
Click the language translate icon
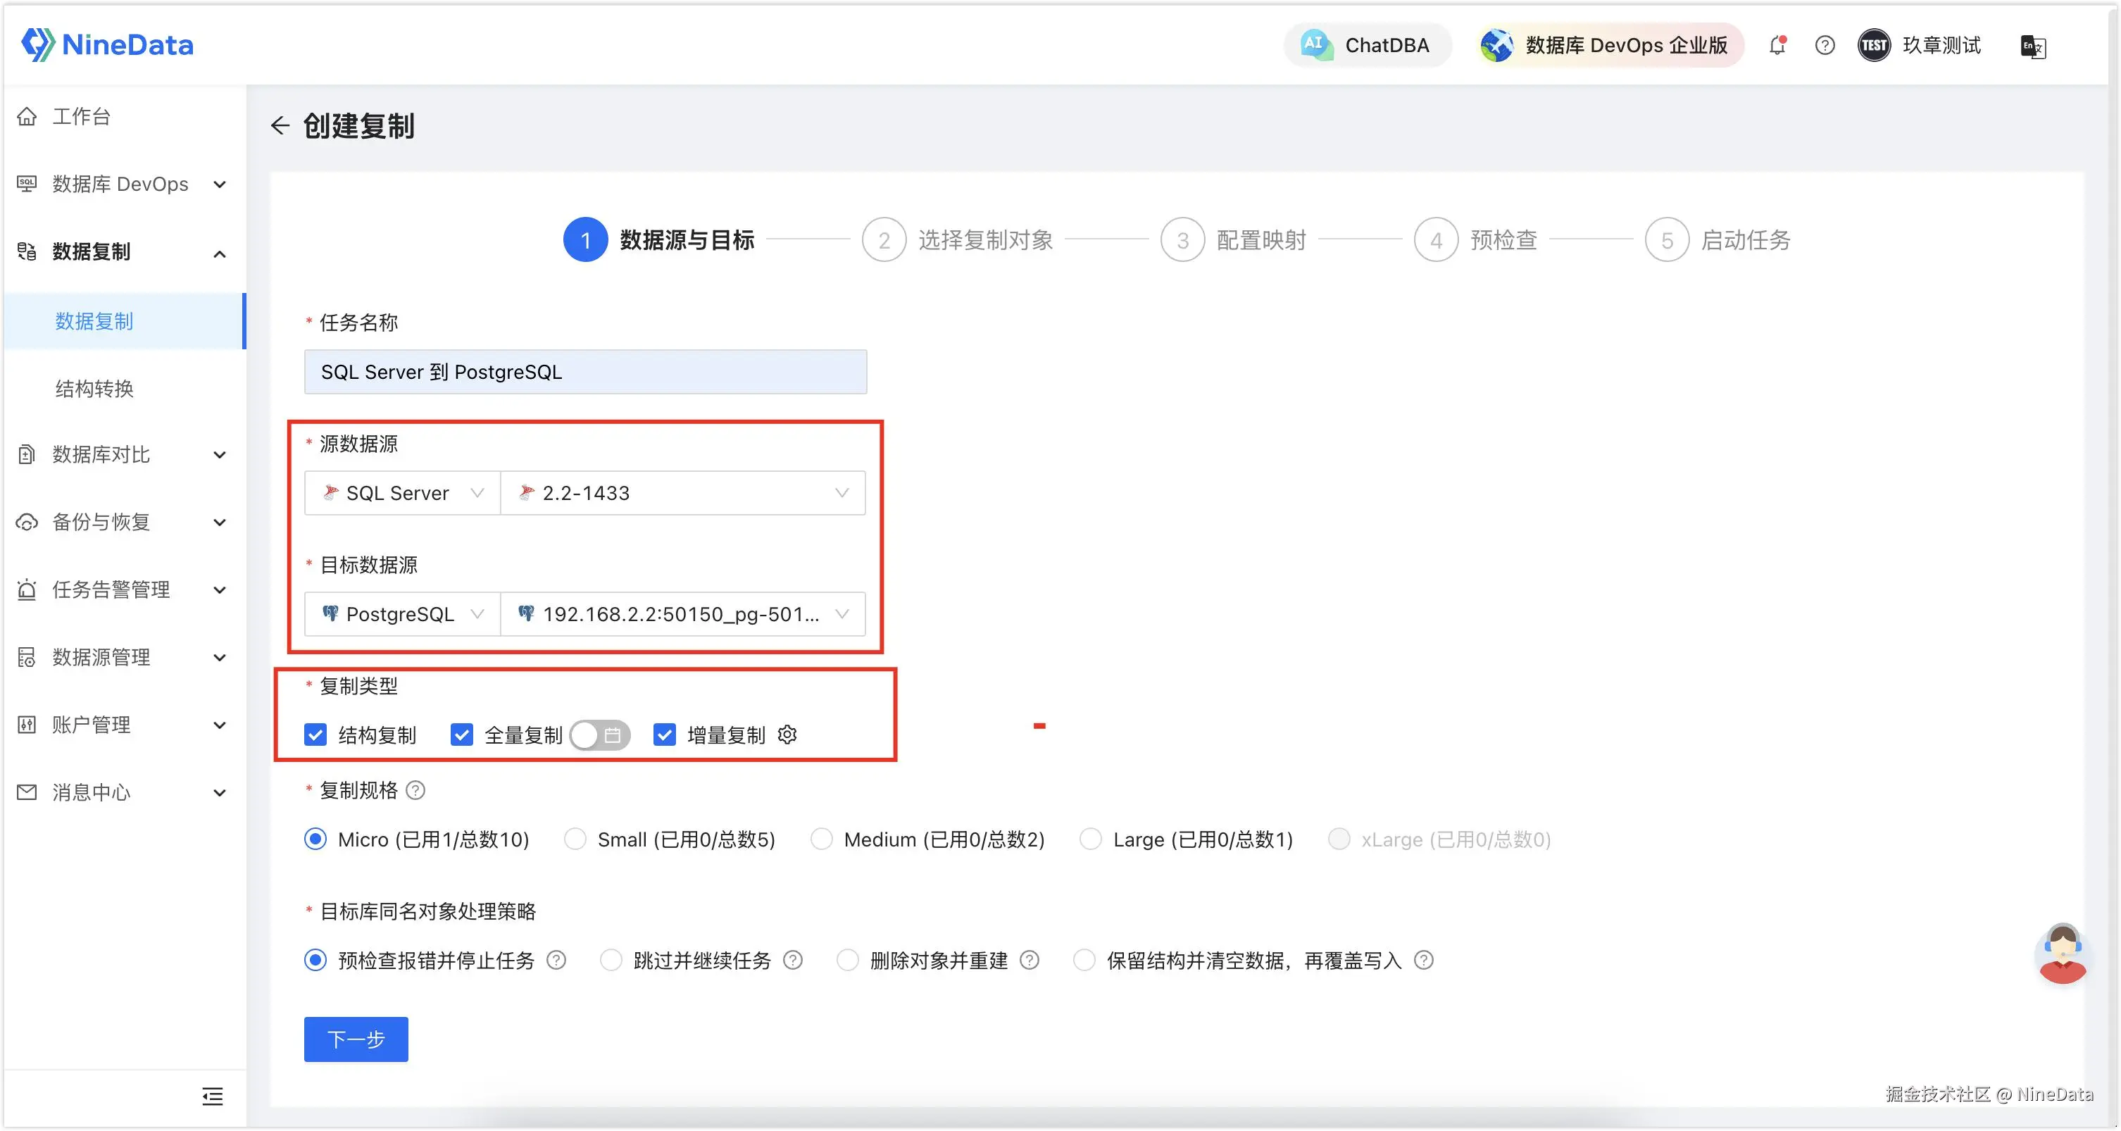(2032, 46)
